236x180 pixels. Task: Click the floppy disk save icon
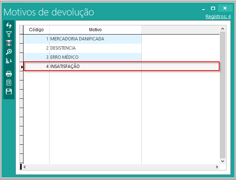(9, 91)
